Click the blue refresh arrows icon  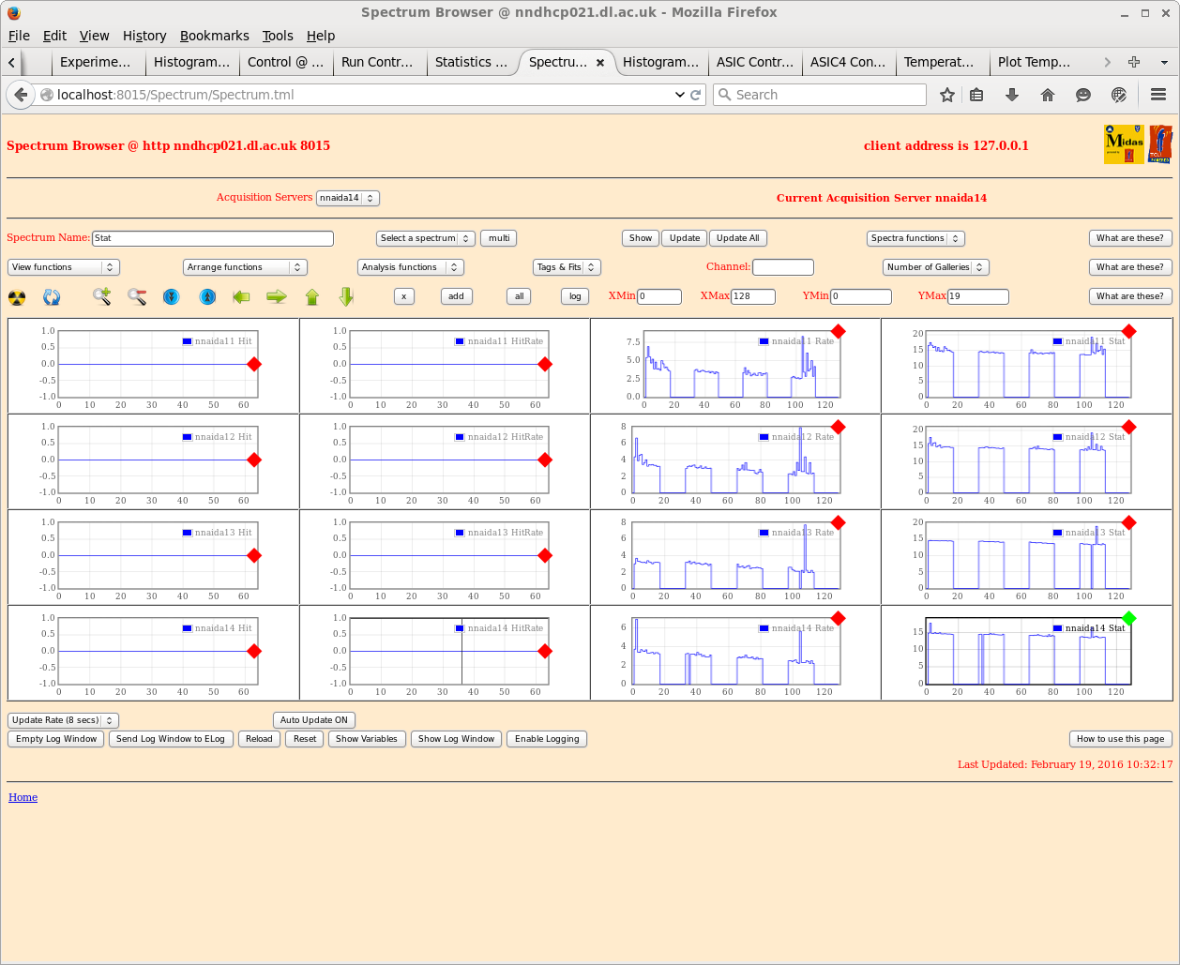[x=52, y=297]
